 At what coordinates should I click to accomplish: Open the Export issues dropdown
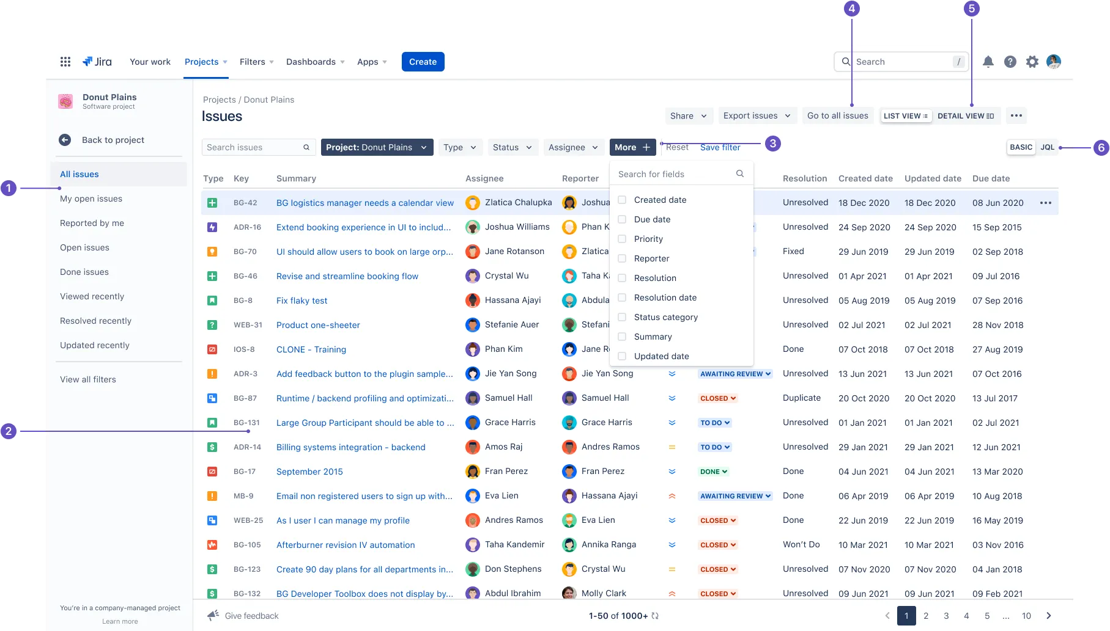(757, 115)
